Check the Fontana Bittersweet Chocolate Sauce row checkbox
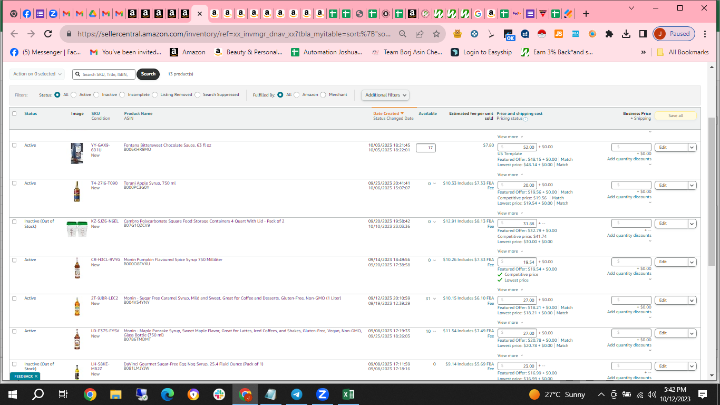The image size is (720, 405). click(14, 145)
